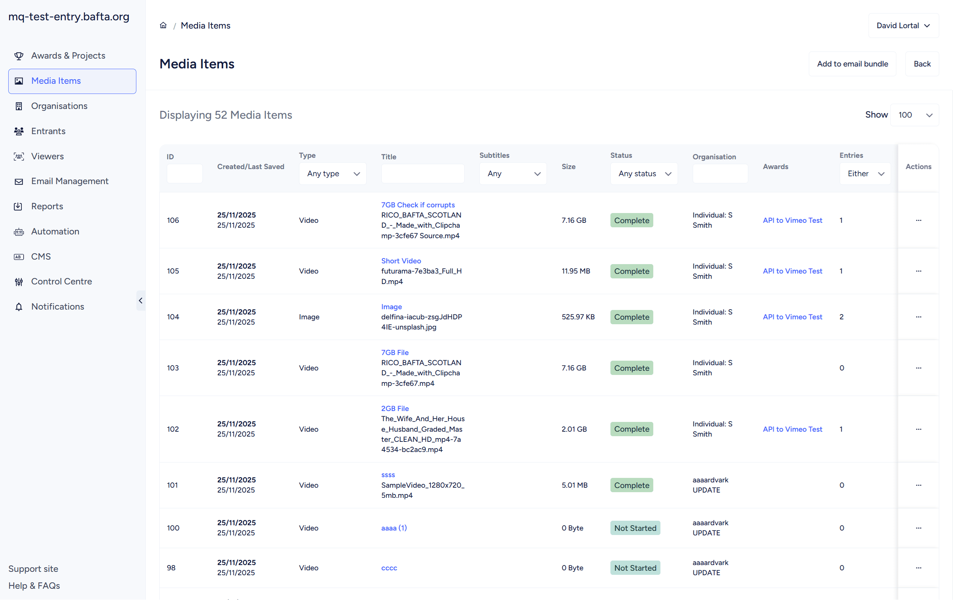Viewport: 953px width, 600px height.
Task: Go to Control Centre menu item
Action: 61,281
